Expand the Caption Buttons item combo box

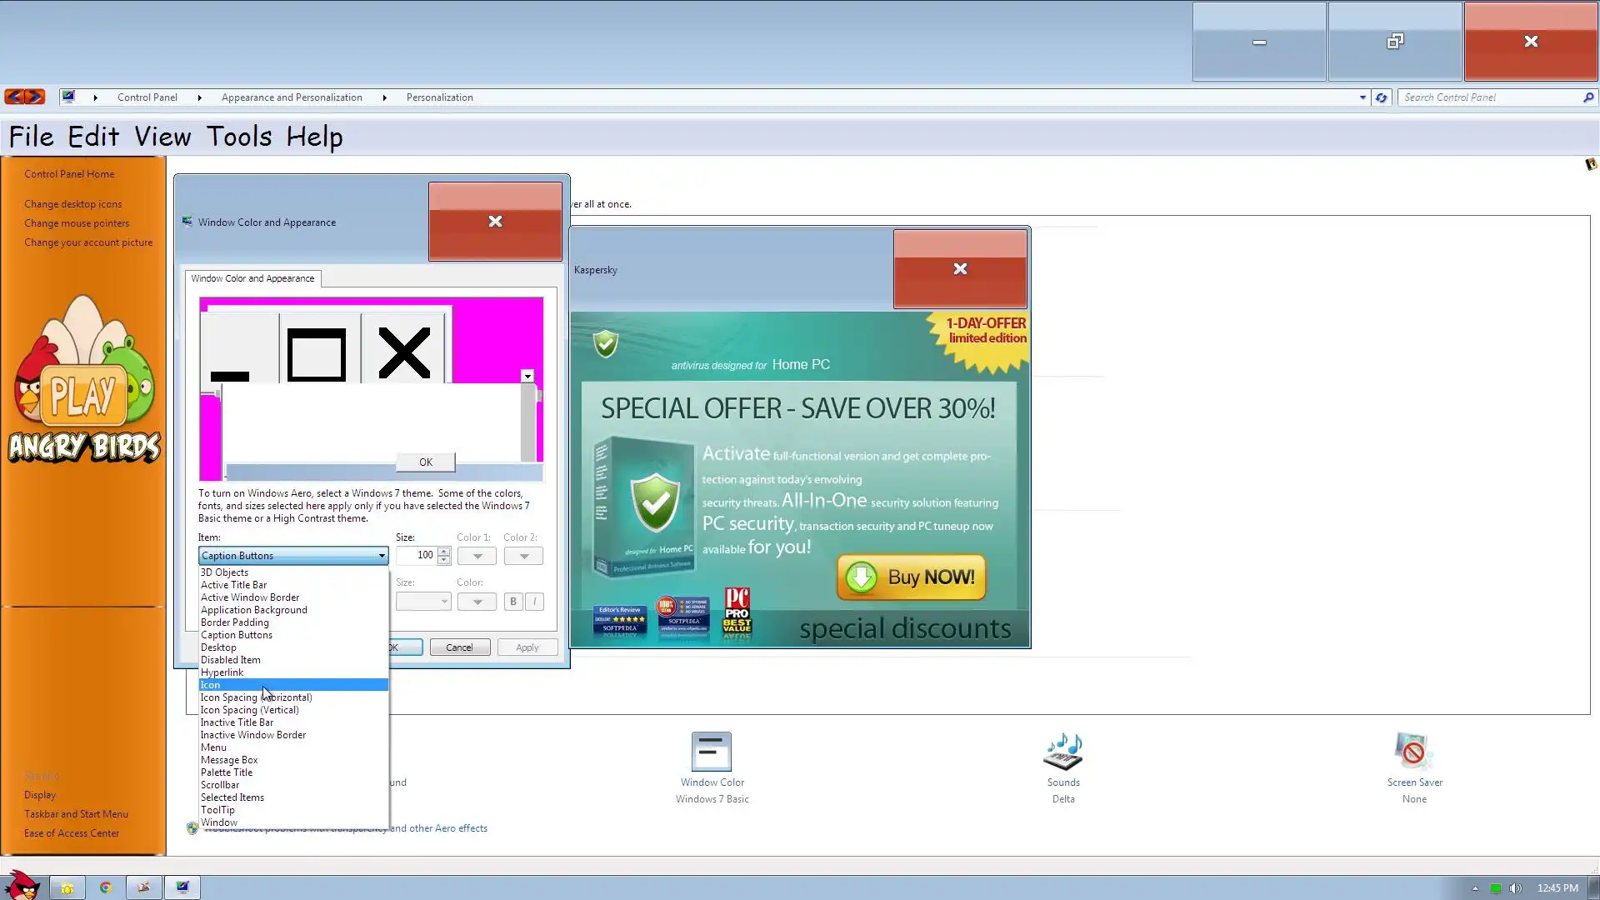[x=381, y=556]
